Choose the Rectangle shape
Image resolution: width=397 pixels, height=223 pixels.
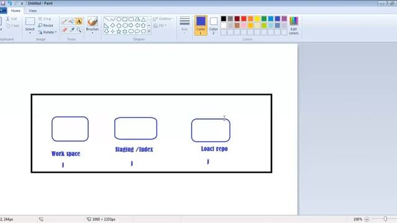[125, 19]
